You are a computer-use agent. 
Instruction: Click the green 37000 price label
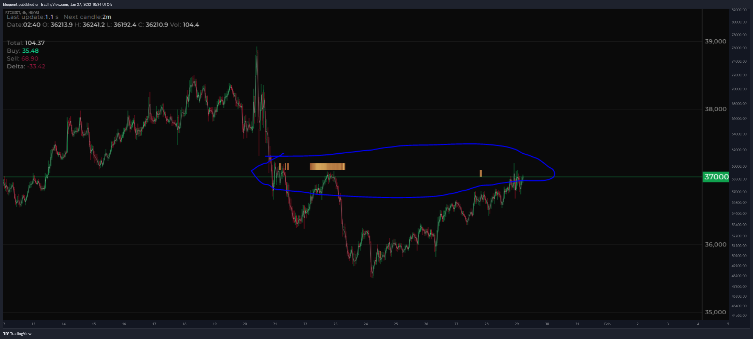pyautogui.click(x=716, y=177)
